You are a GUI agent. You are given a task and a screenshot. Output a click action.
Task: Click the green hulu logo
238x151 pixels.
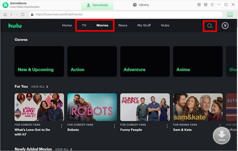(15, 26)
